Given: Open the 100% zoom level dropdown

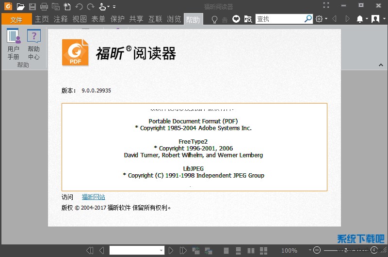Looking at the screenshot, I should coord(310,250).
